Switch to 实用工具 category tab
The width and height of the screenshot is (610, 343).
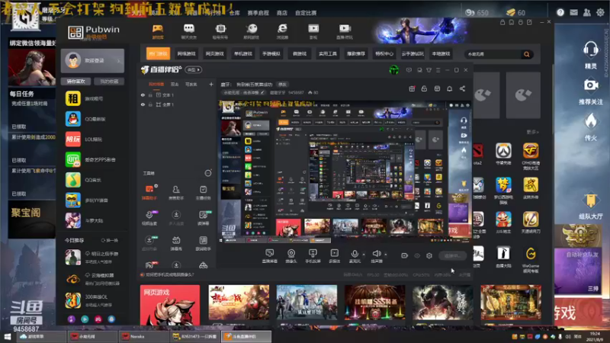pos(328,53)
